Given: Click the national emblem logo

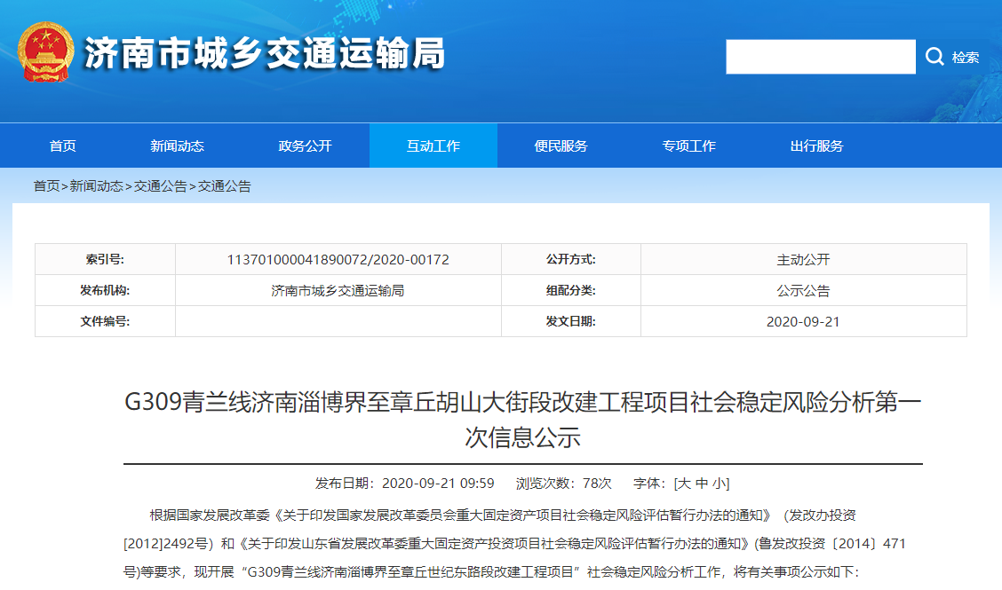Looking at the screenshot, I should pos(46,52).
